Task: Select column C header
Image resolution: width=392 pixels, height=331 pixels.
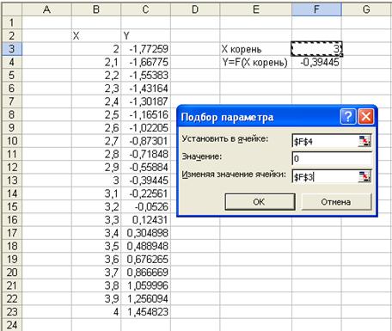Action: pyautogui.click(x=145, y=9)
